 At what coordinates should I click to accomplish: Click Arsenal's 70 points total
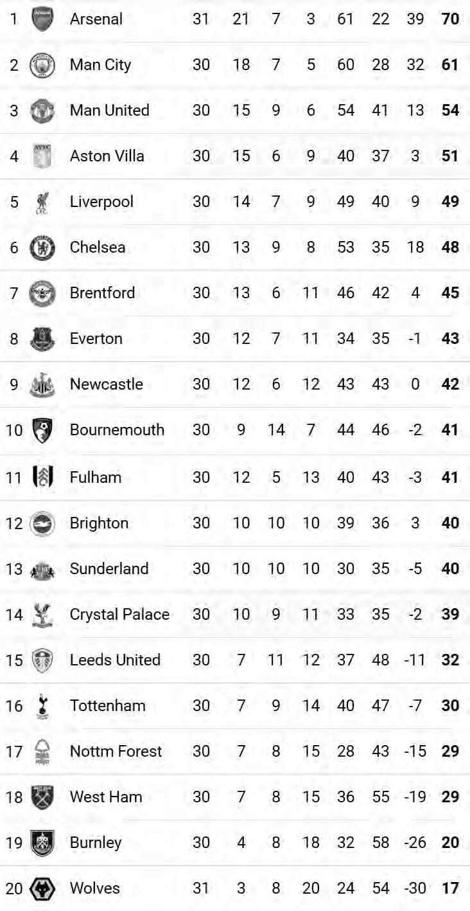click(x=450, y=19)
